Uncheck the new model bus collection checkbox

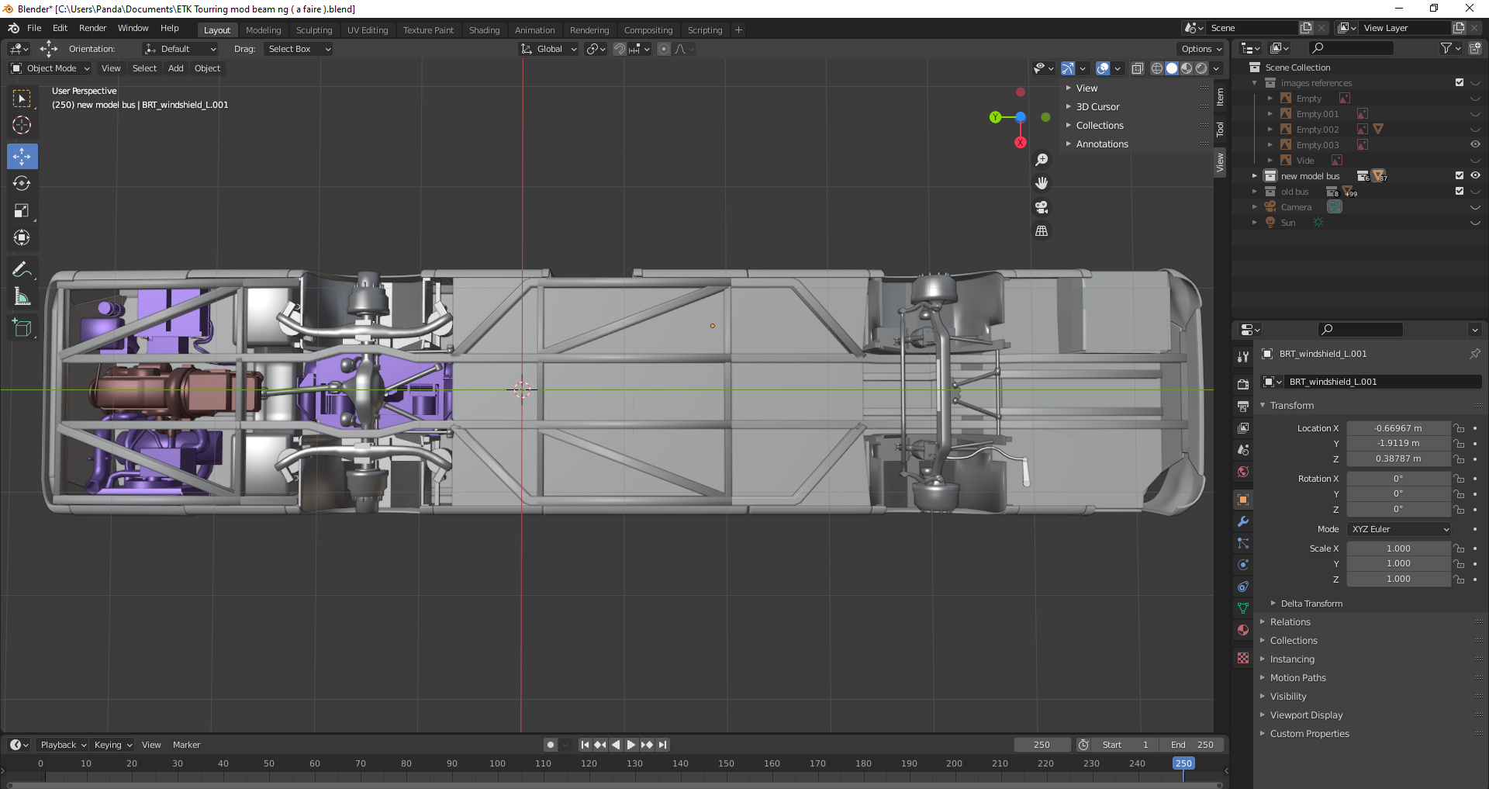coord(1459,176)
